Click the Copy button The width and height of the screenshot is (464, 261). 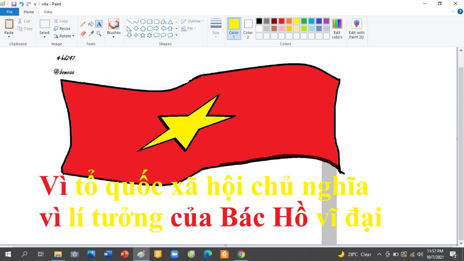25,29
